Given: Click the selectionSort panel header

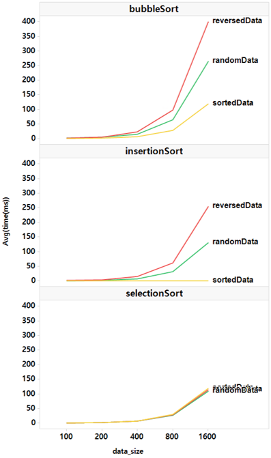Looking at the screenshot, I should (x=154, y=294).
